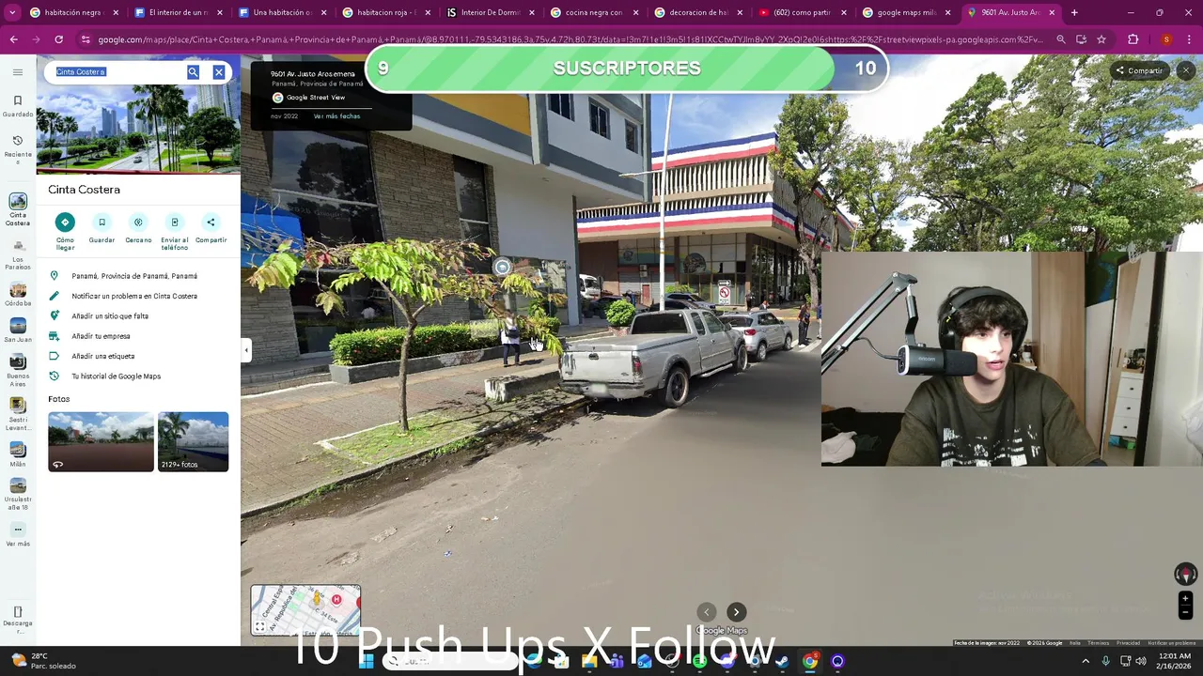
Task: Click Añadir tu empresa
Action: (138, 336)
